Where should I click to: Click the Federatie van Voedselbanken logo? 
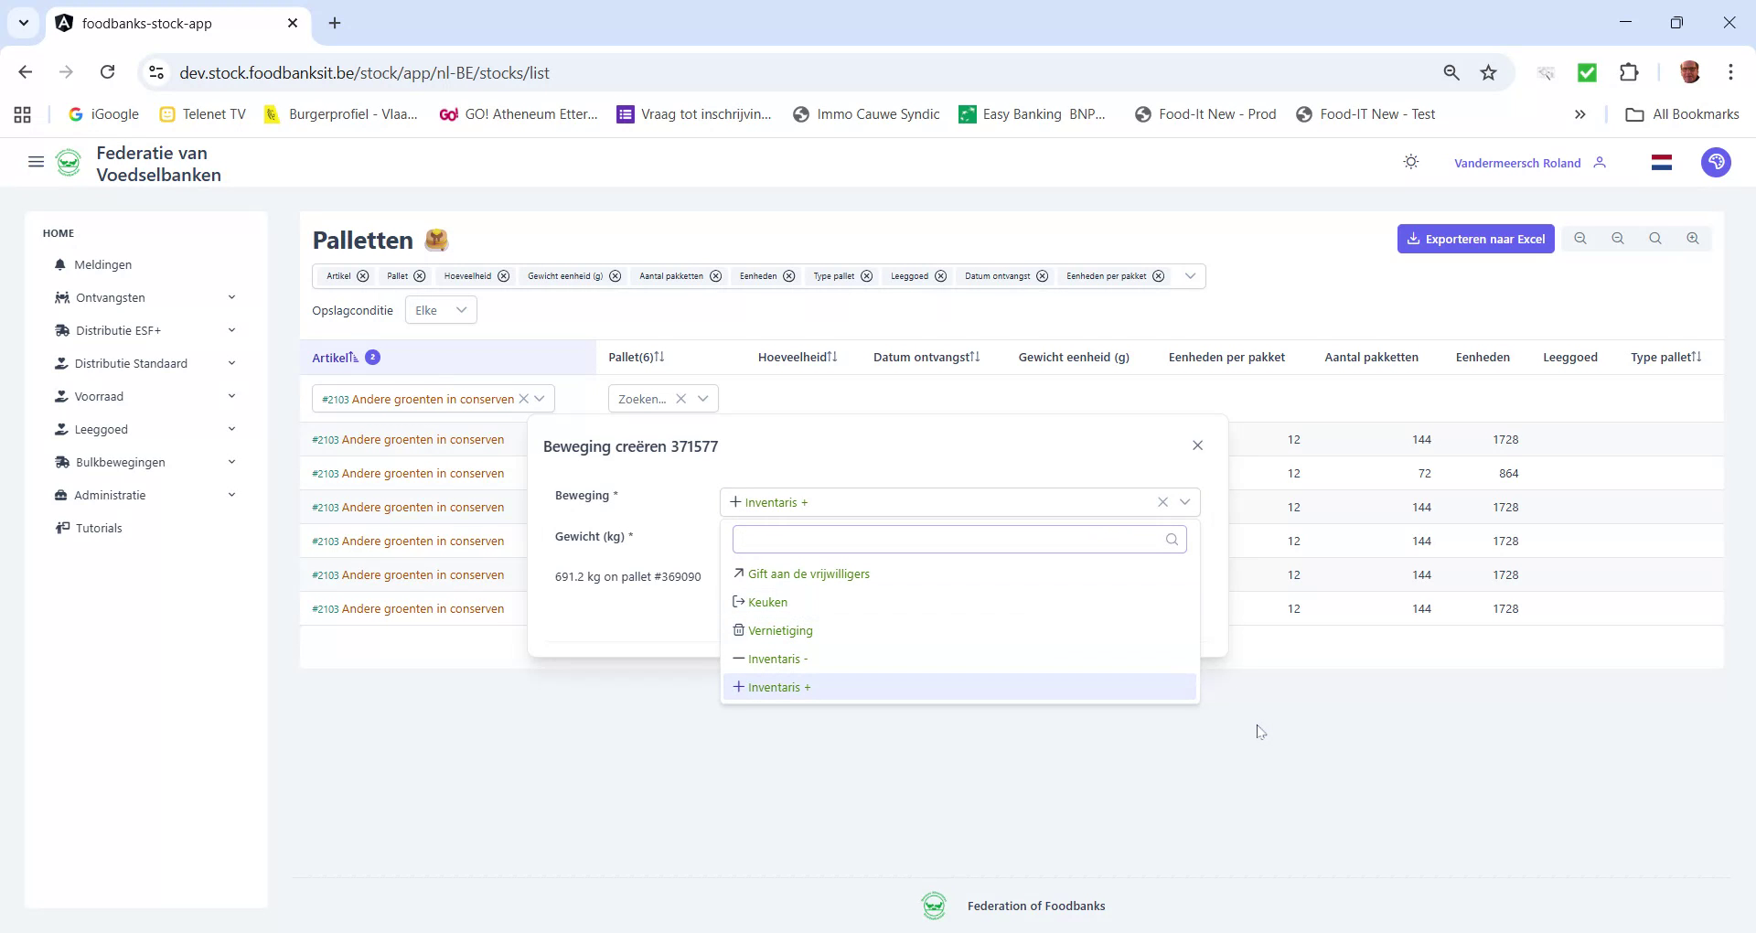coord(69,162)
